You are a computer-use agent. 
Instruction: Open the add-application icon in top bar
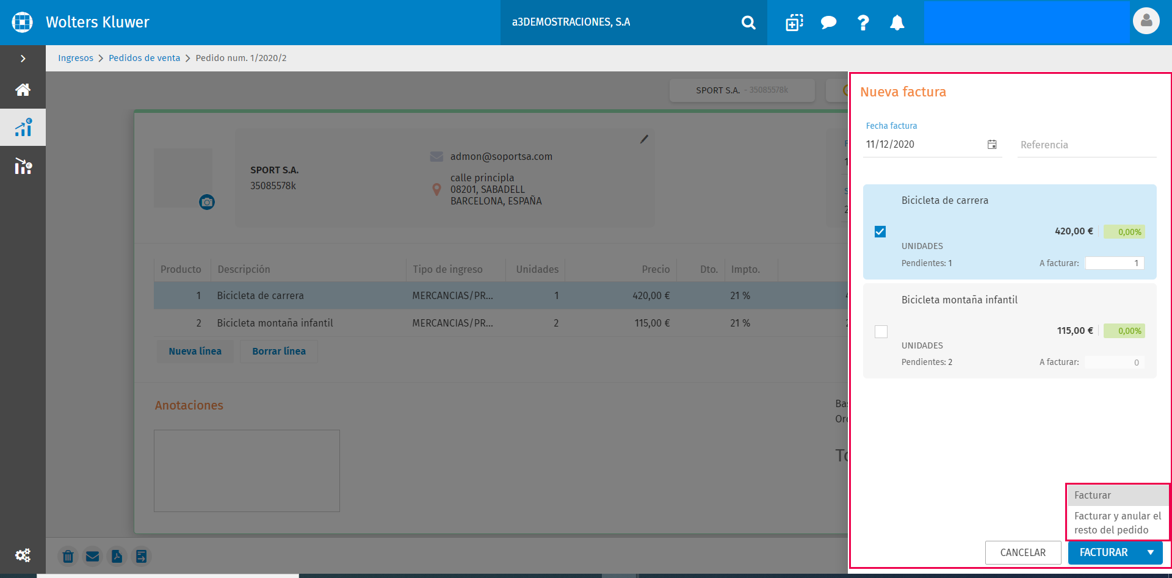(794, 23)
